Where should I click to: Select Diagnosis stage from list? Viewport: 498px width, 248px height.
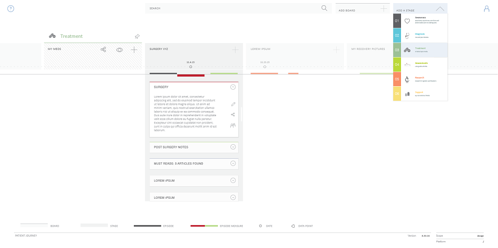pos(421,36)
